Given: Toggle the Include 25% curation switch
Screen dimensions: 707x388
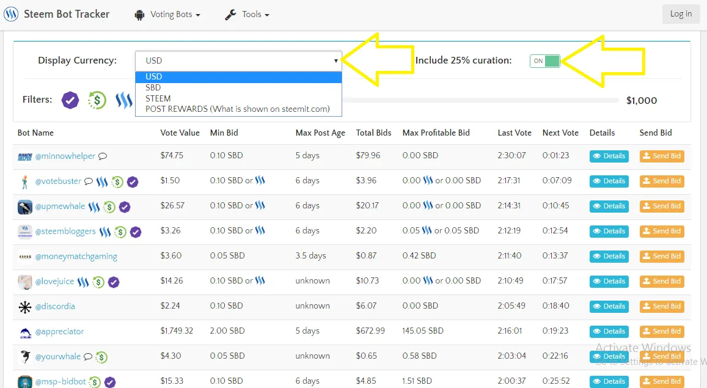Looking at the screenshot, I should 544,61.
